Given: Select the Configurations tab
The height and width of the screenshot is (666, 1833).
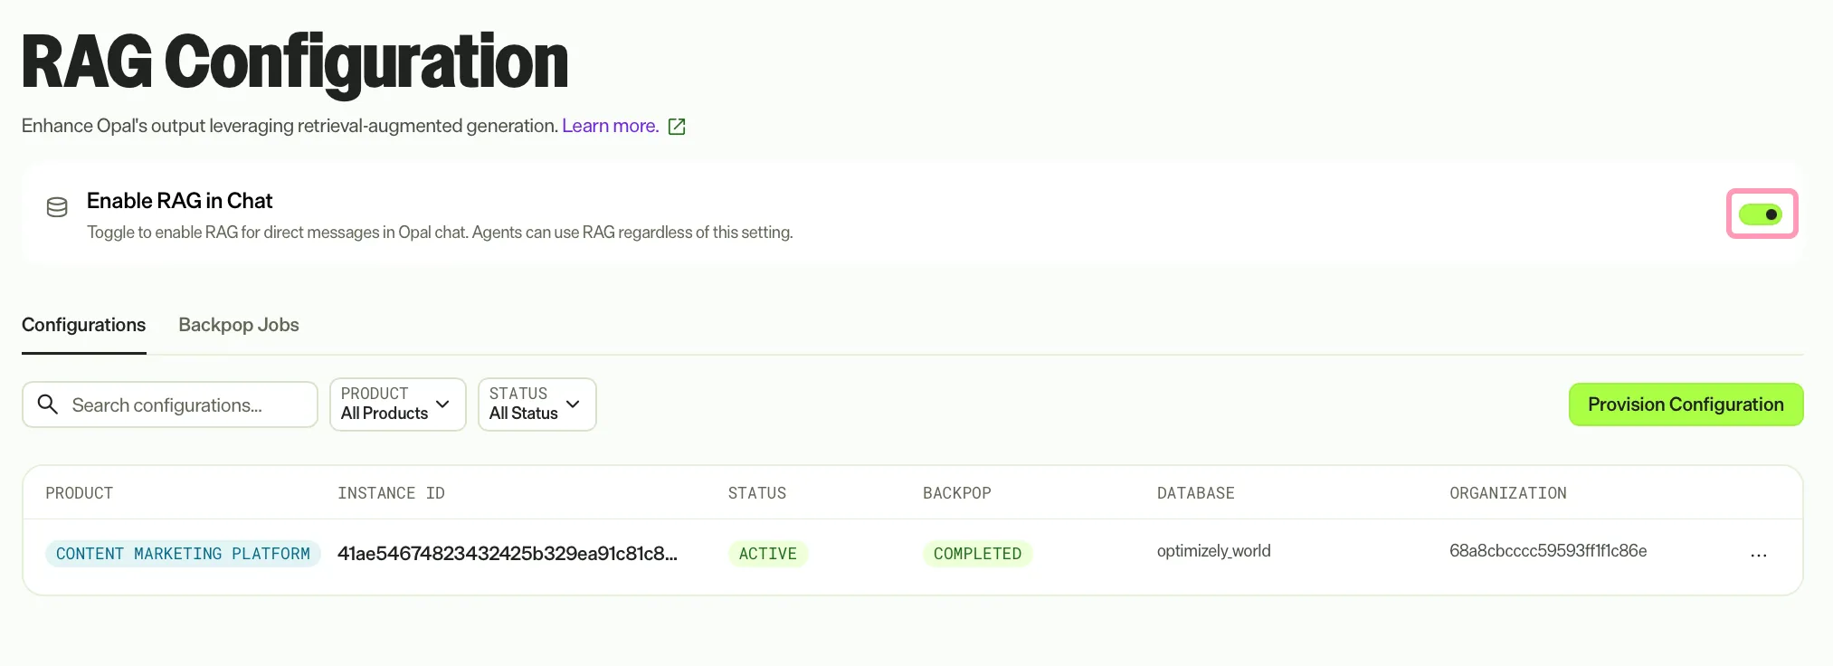Looking at the screenshot, I should [x=84, y=325].
